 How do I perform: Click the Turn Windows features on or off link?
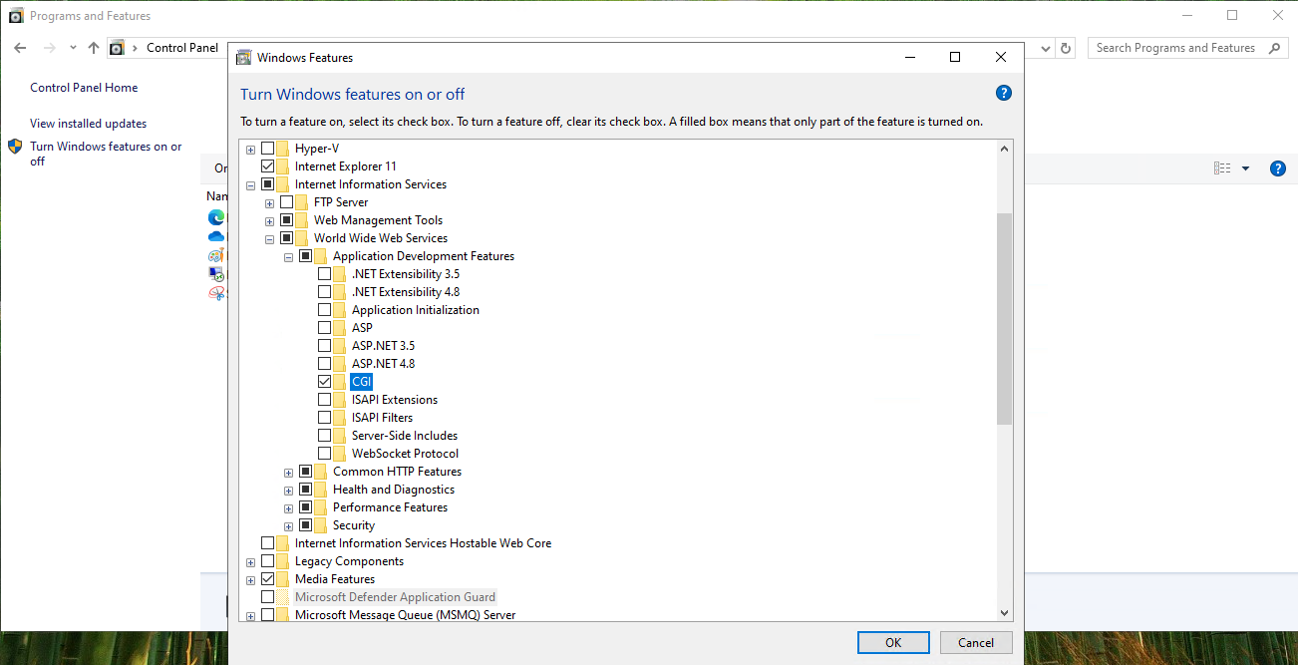106,154
